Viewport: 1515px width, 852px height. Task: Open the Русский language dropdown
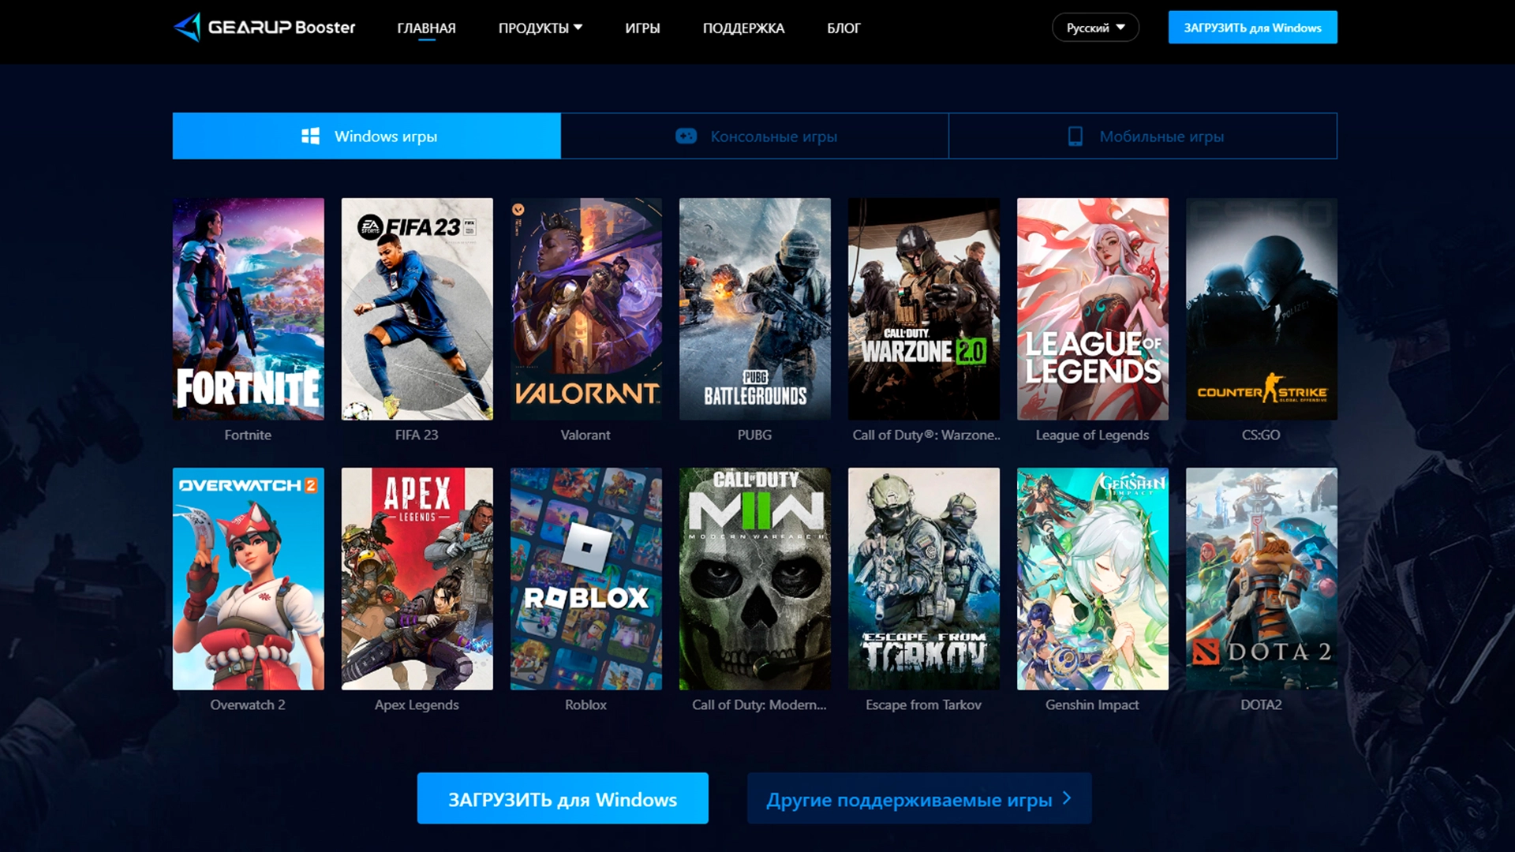[1095, 28]
